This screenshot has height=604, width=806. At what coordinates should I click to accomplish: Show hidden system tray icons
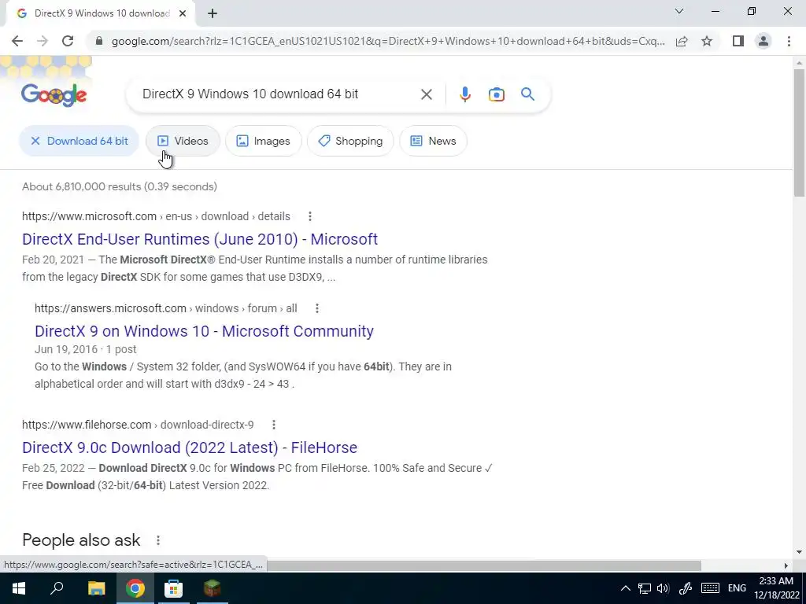tap(625, 588)
